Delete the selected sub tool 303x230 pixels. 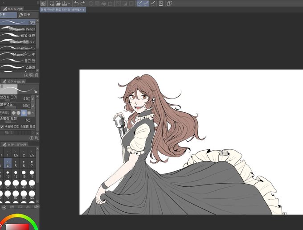tap(37, 75)
